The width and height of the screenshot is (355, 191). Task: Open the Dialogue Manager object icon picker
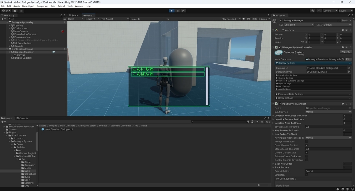(x=275, y=21)
